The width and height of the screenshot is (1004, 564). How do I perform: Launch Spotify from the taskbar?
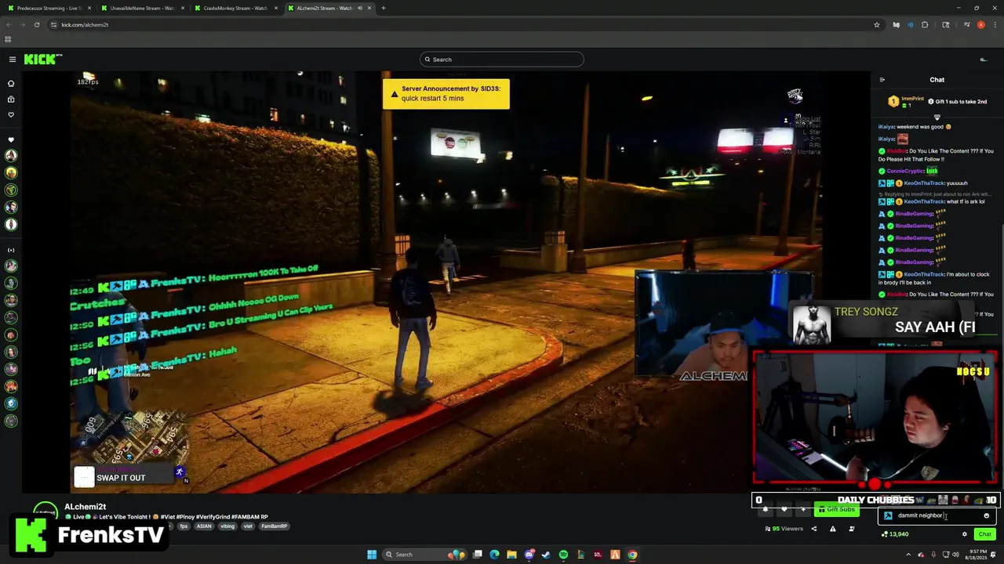pos(563,555)
